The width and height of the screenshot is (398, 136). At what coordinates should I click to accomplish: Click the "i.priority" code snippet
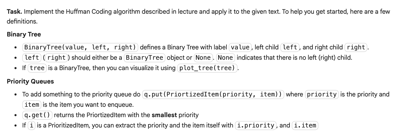(256, 125)
